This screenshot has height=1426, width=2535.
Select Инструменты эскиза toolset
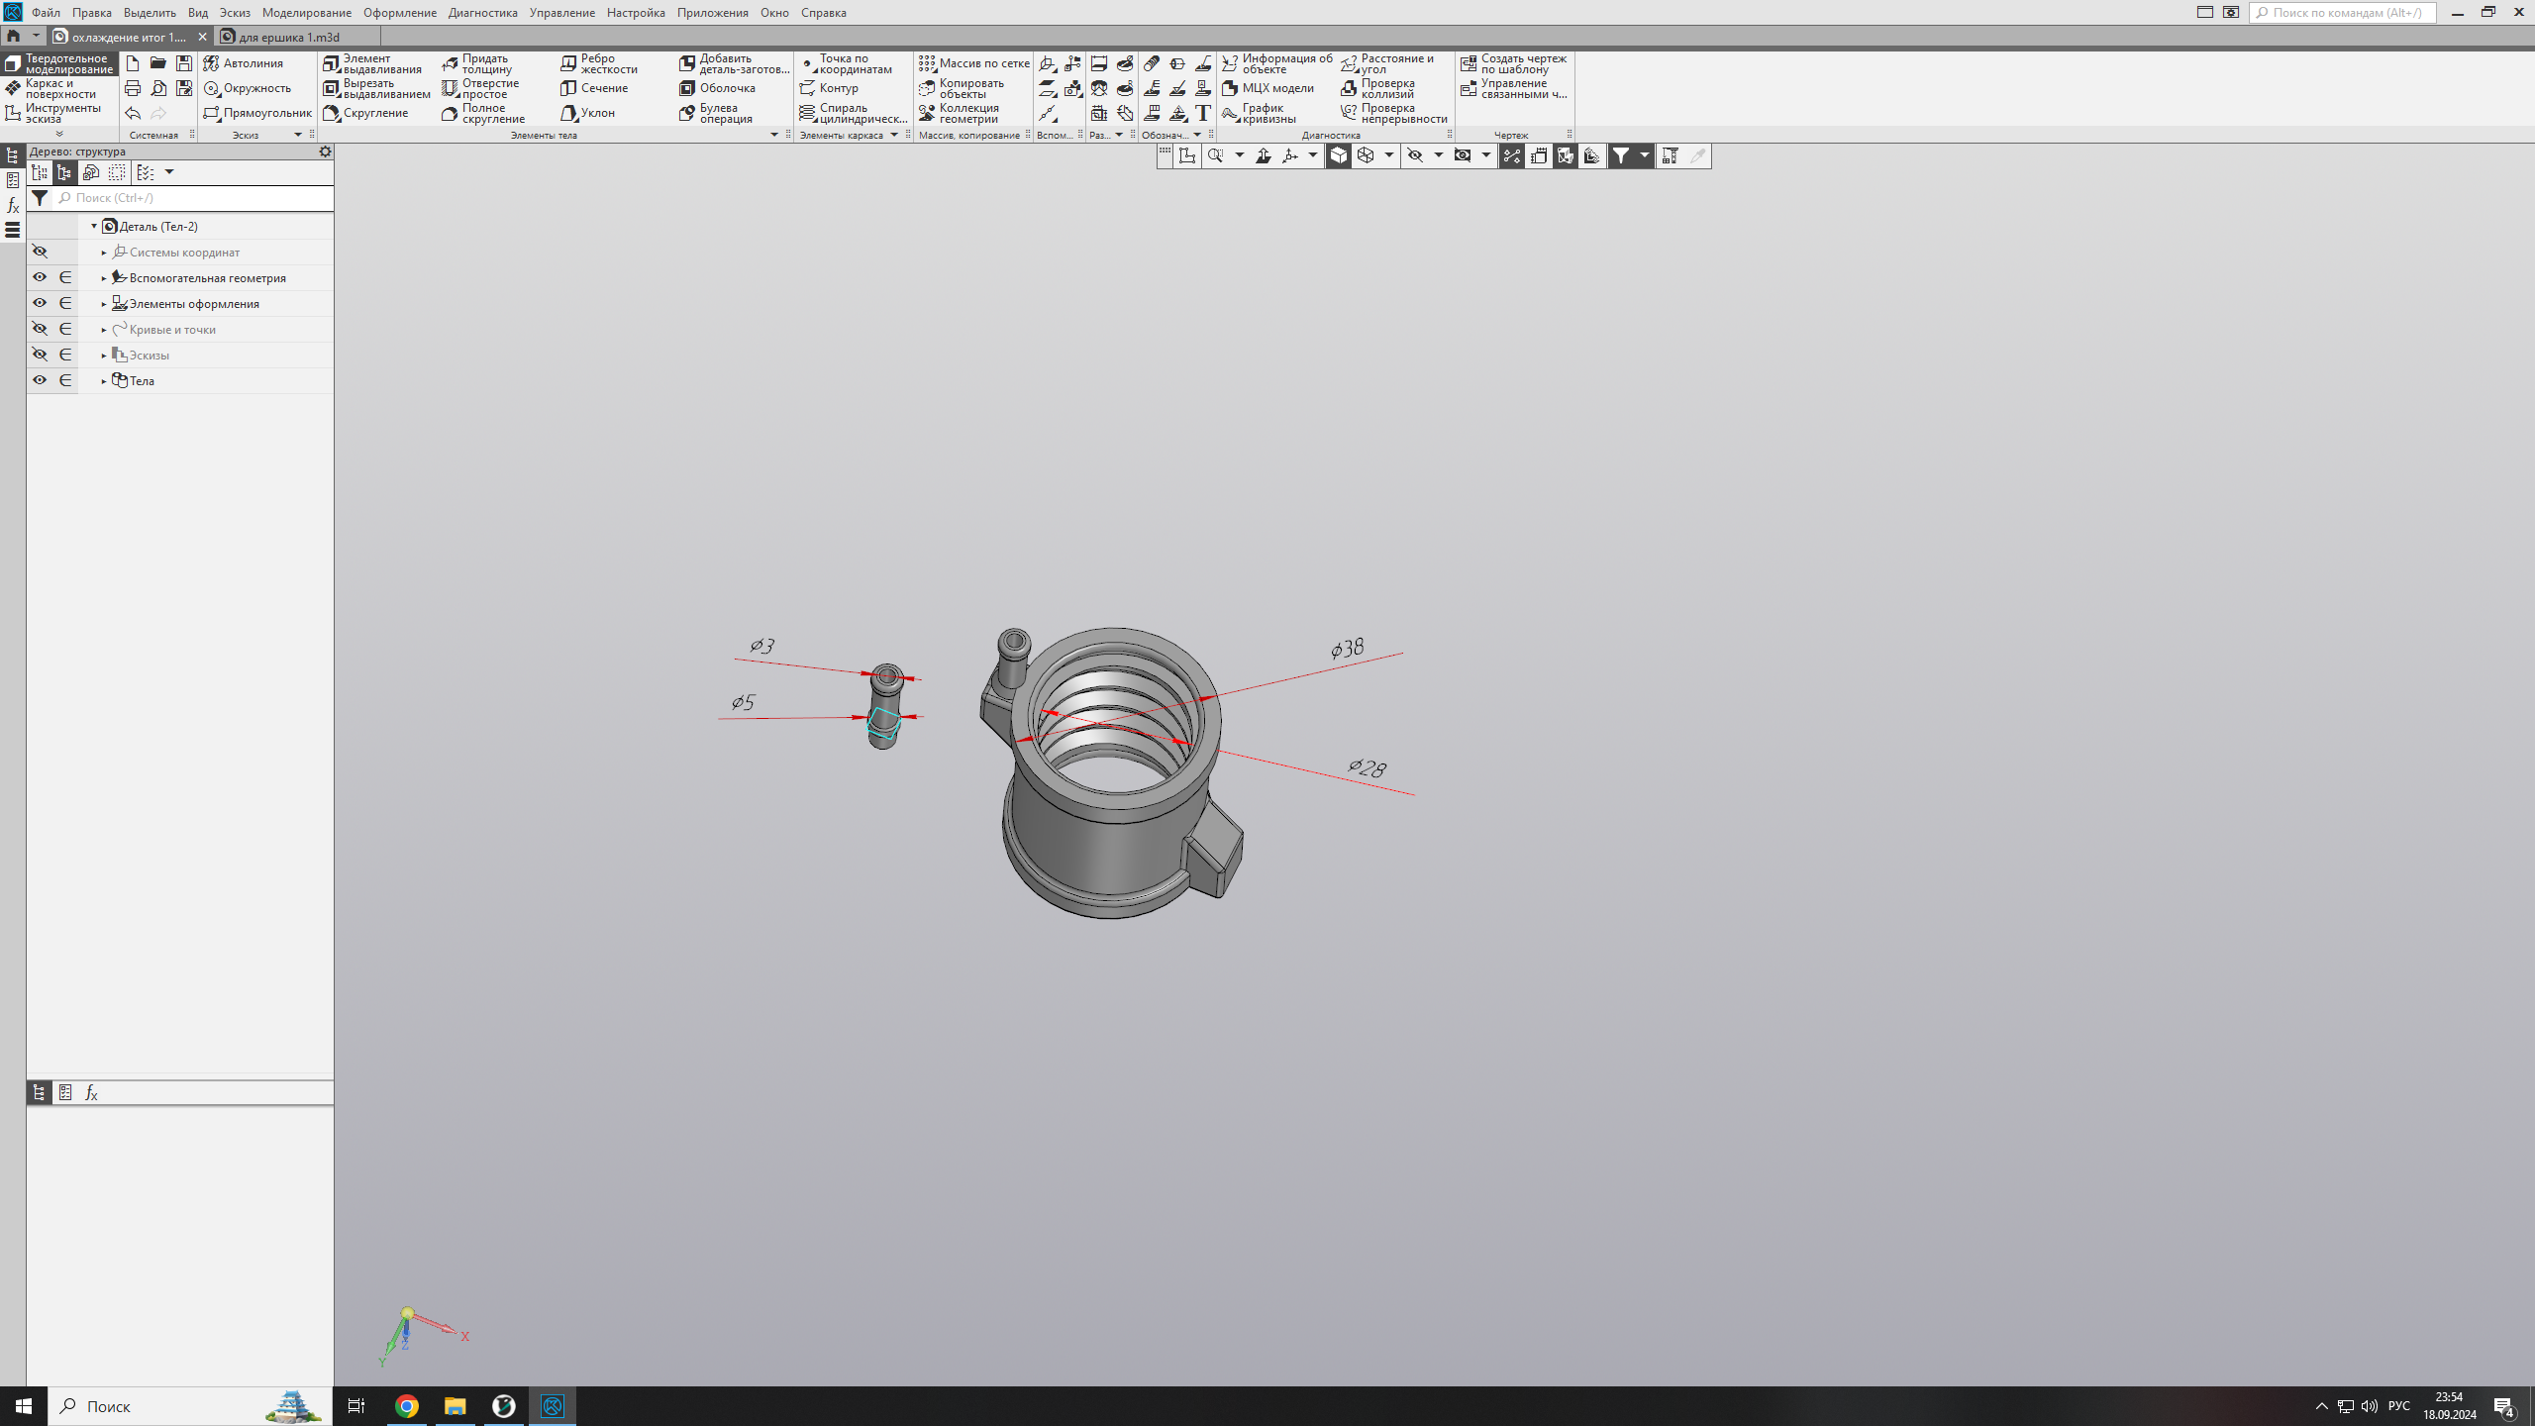(59, 113)
